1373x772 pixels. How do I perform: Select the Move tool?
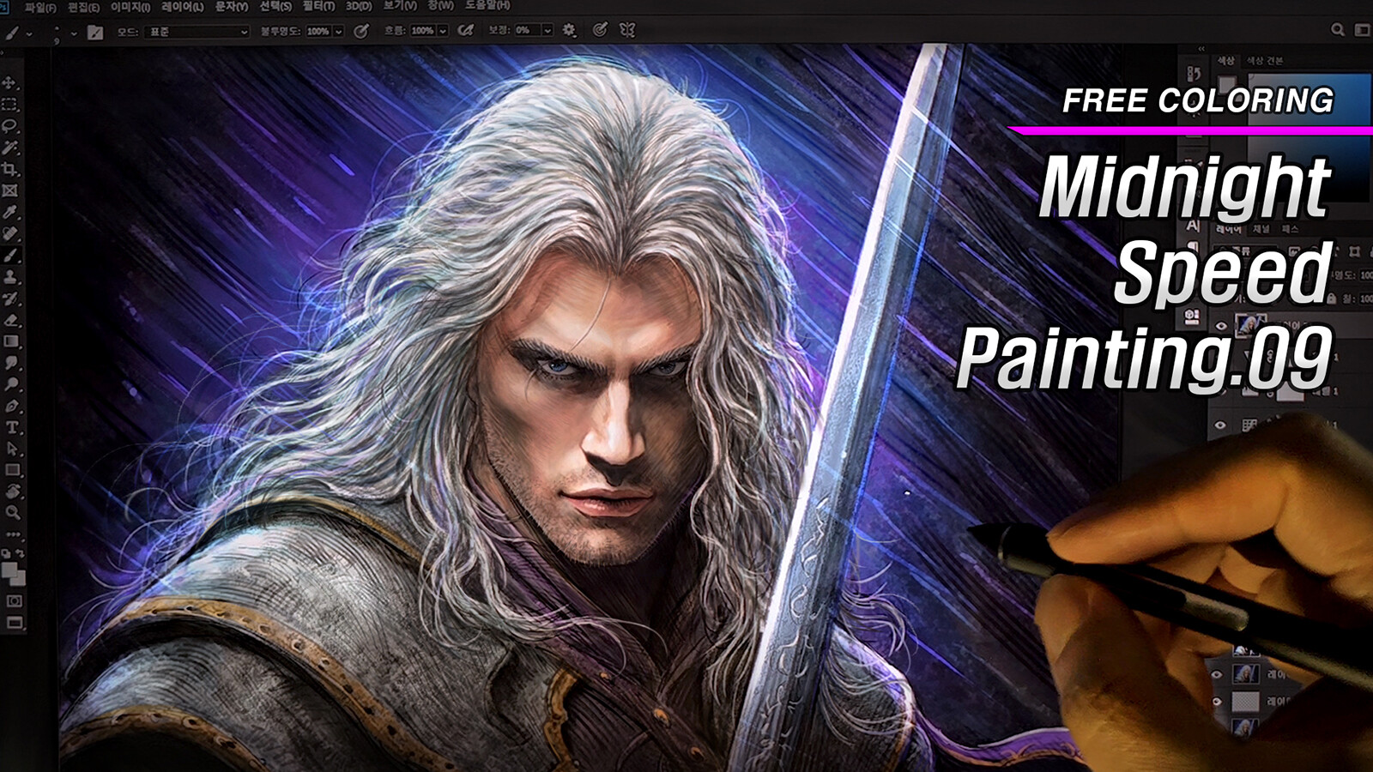[10, 83]
